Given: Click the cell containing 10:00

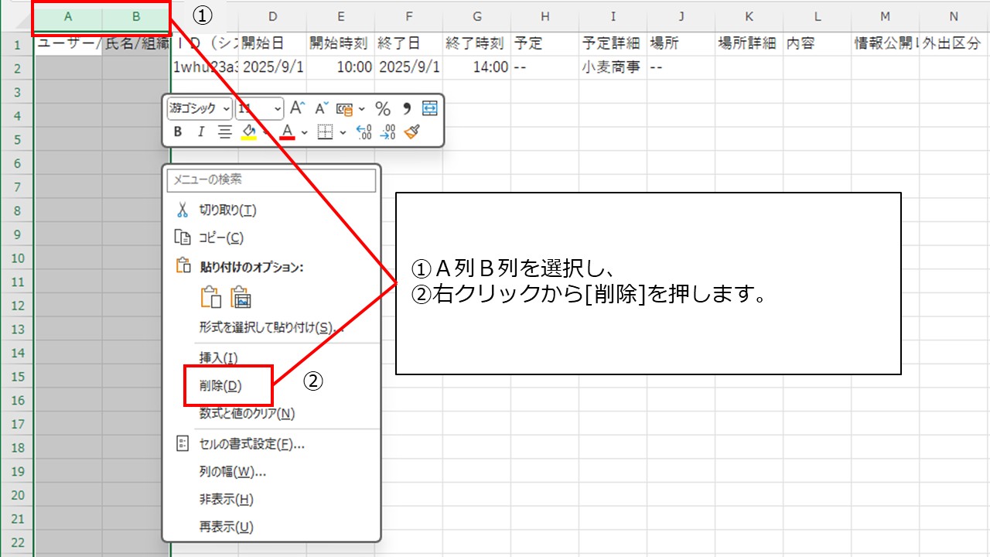Looking at the screenshot, I should click(341, 67).
